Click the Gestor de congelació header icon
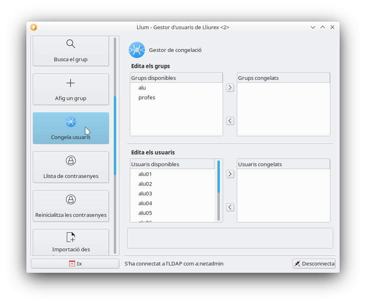This screenshot has height=304, width=366. click(x=137, y=50)
